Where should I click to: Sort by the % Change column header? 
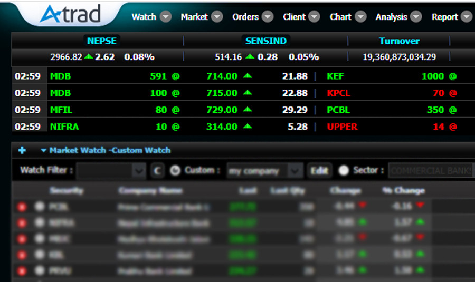click(x=404, y=190)
